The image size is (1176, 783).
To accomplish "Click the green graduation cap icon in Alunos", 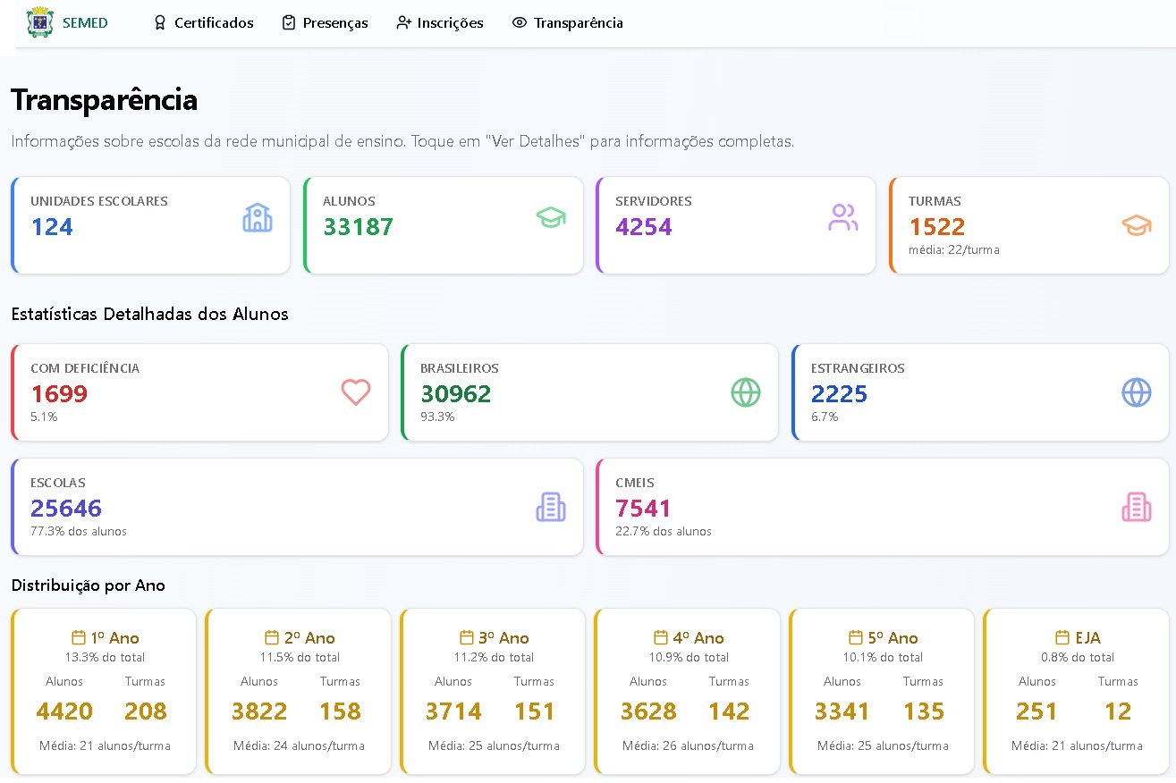I will [x=551, y=218].
